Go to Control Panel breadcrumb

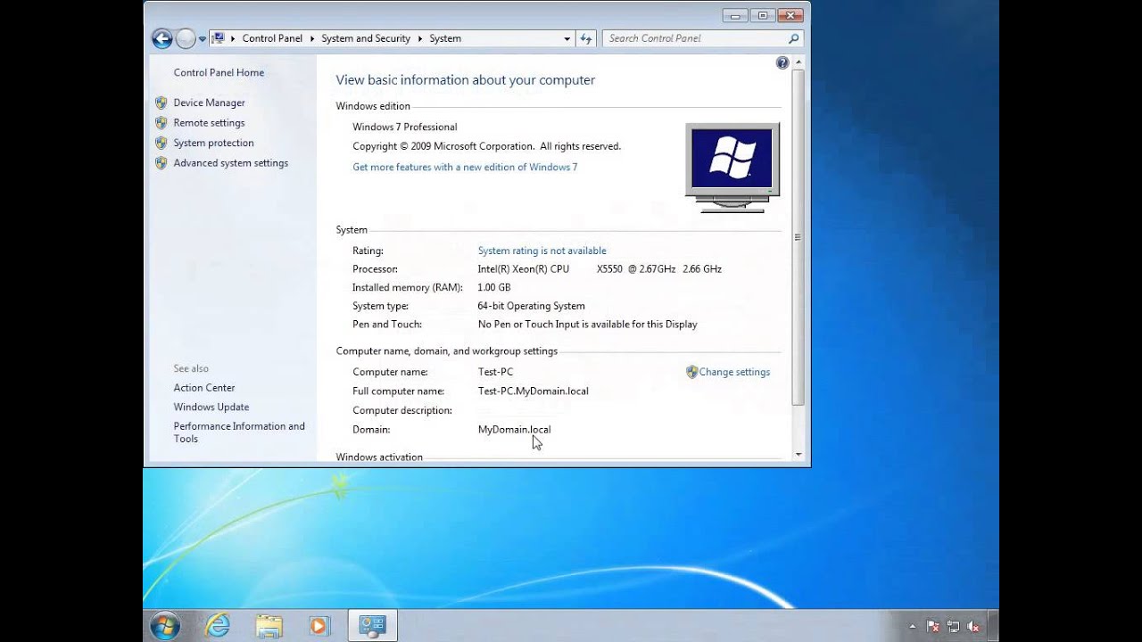(272, 38)
